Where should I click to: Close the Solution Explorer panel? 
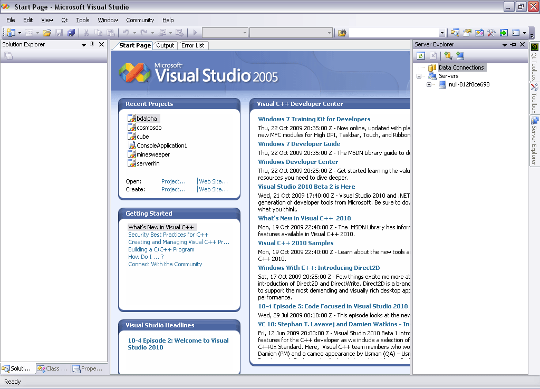101,44
